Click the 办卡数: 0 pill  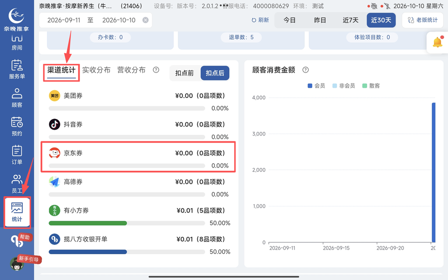(x=110, y=37)
